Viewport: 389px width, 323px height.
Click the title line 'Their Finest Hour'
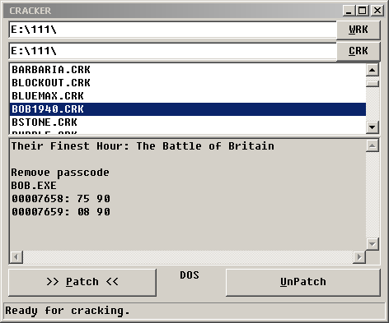click(143, 146)
